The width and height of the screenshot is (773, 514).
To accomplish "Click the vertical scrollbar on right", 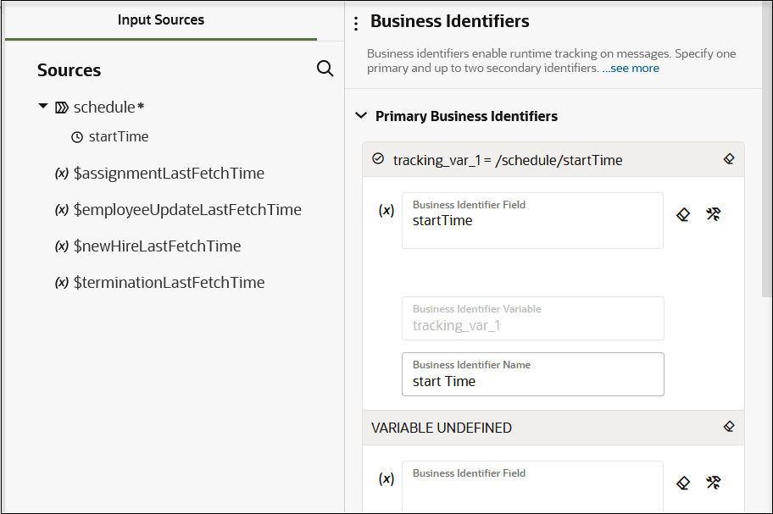I will point(767,169).
